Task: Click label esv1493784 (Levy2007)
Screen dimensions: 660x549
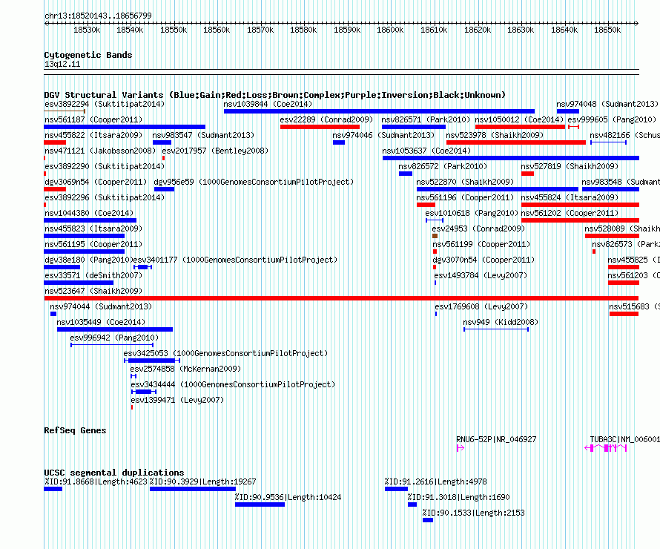Action: pos(481,275)
